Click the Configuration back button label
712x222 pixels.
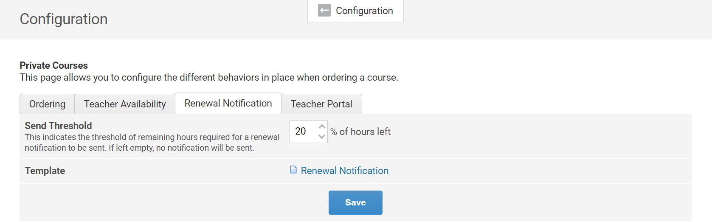[x=364, y=11]
